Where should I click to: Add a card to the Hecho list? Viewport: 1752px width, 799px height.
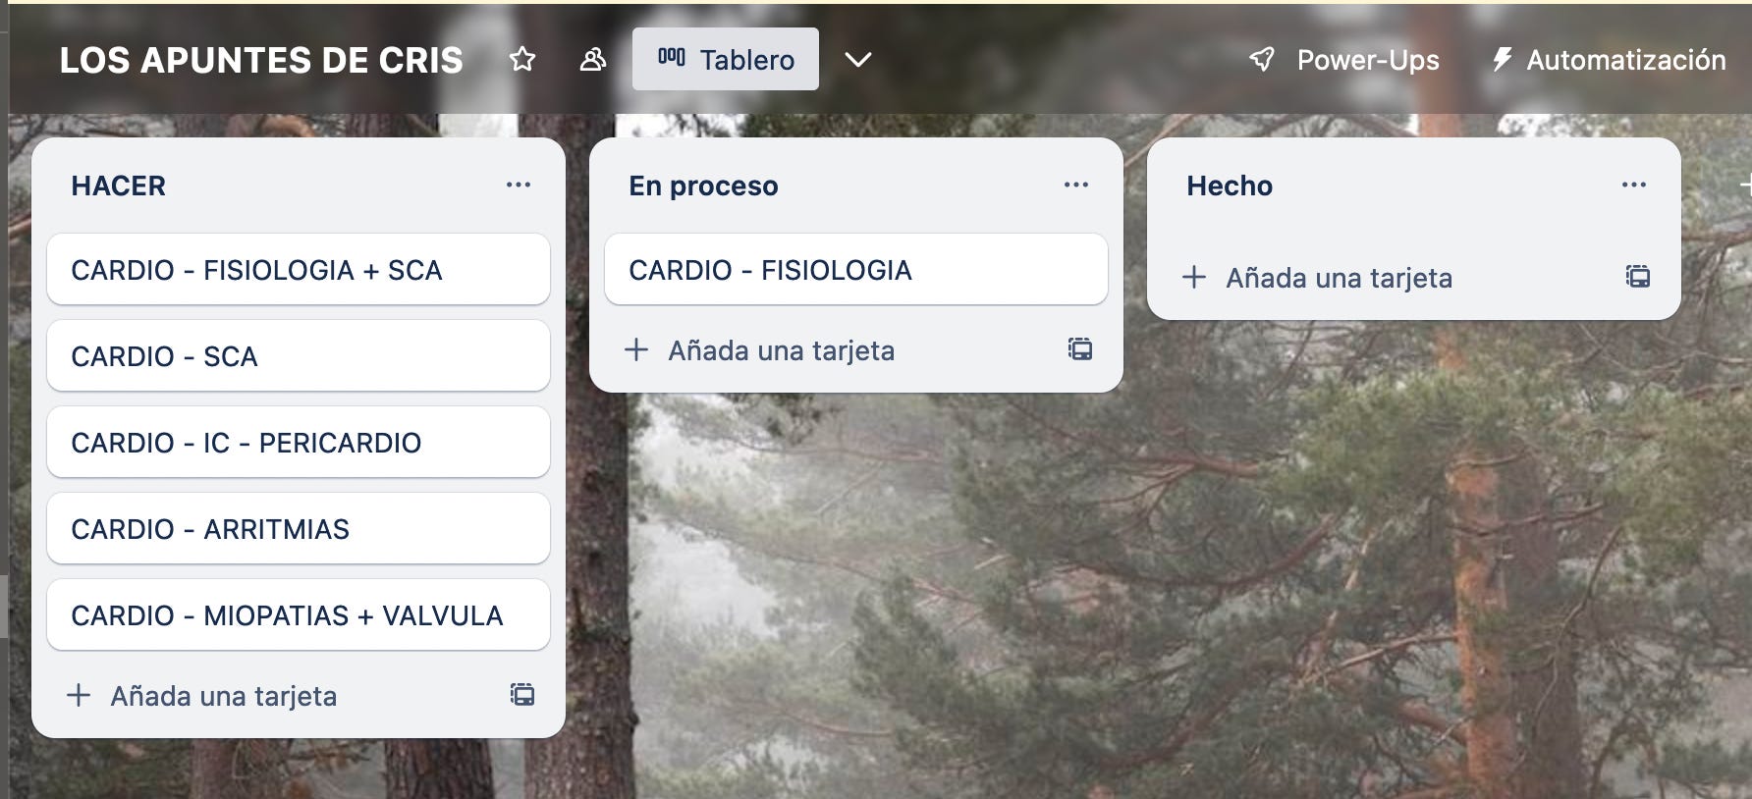[1318, 278]
